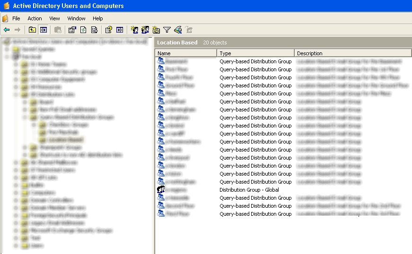The image size is (412, 254).
Task: Click disabled Add to group icon
Action: 189,30
